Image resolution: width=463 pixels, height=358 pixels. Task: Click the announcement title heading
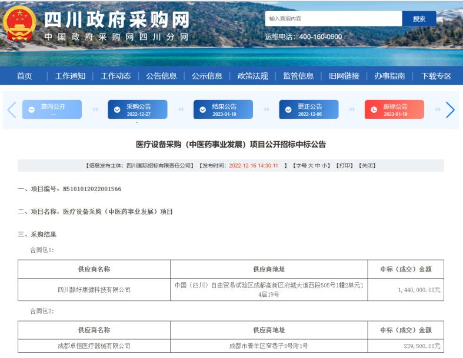tap(231, 145)
